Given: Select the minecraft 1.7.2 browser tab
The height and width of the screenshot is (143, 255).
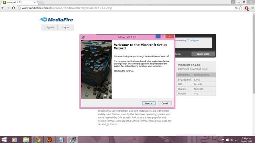Looking at the screenshot, I should tap(19, 2).
